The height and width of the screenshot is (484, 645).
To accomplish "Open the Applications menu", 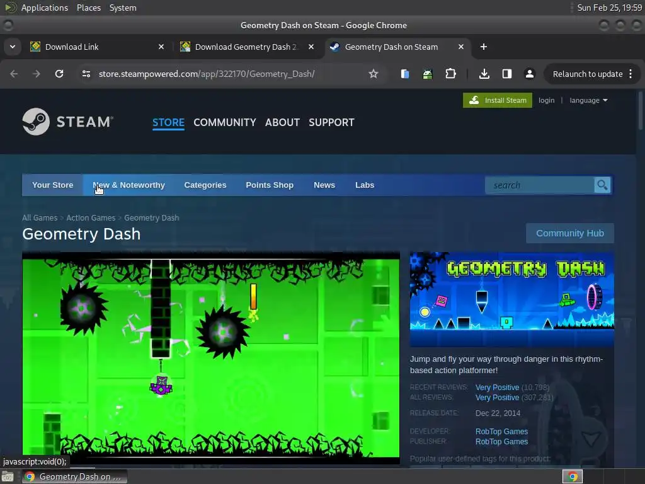I will (x=45, y=8).
